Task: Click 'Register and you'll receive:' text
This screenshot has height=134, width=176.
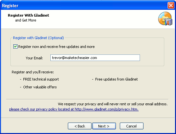Action: pos(33,72)
